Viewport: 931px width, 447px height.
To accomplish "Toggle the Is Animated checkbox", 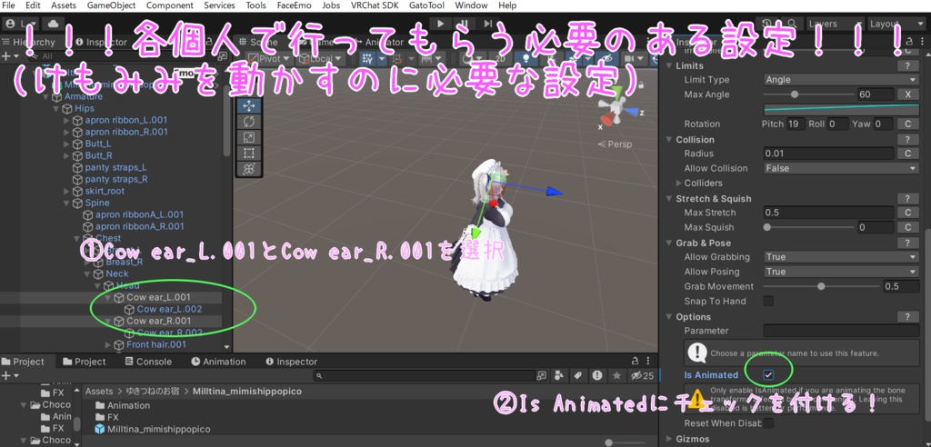I will point(768,374).
